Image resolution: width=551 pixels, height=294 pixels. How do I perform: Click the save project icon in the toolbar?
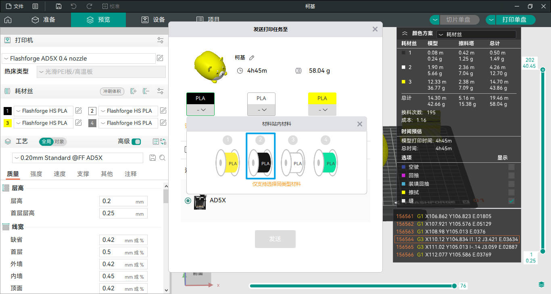click(58, 6)
